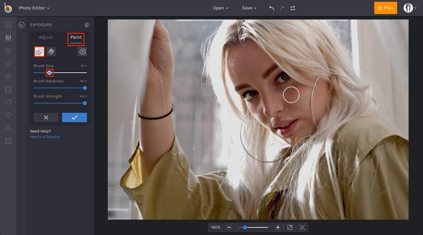Switch to the Adjust tab
The width and height of the screenshot is (423, 235).
[x=46, y=38]
